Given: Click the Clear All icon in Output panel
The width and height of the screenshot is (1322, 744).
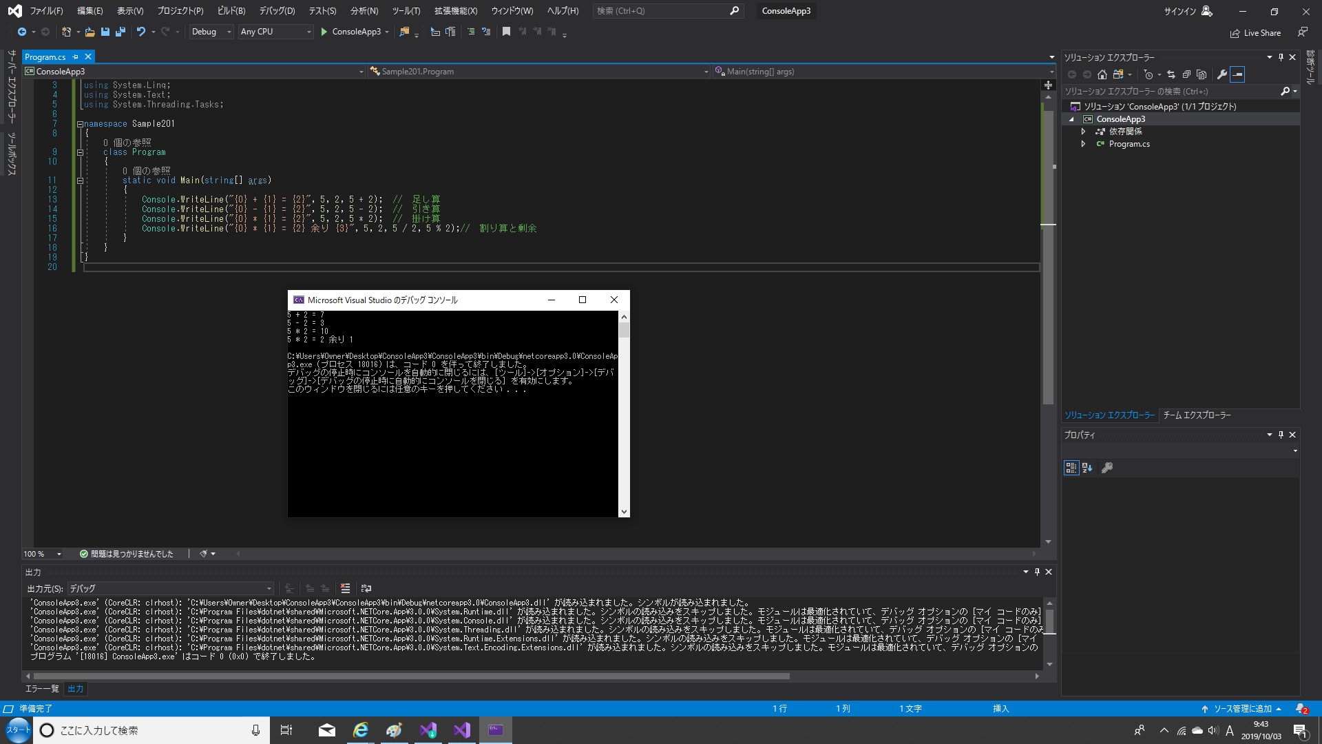Looking at the screenshot, I should [345, 588].
